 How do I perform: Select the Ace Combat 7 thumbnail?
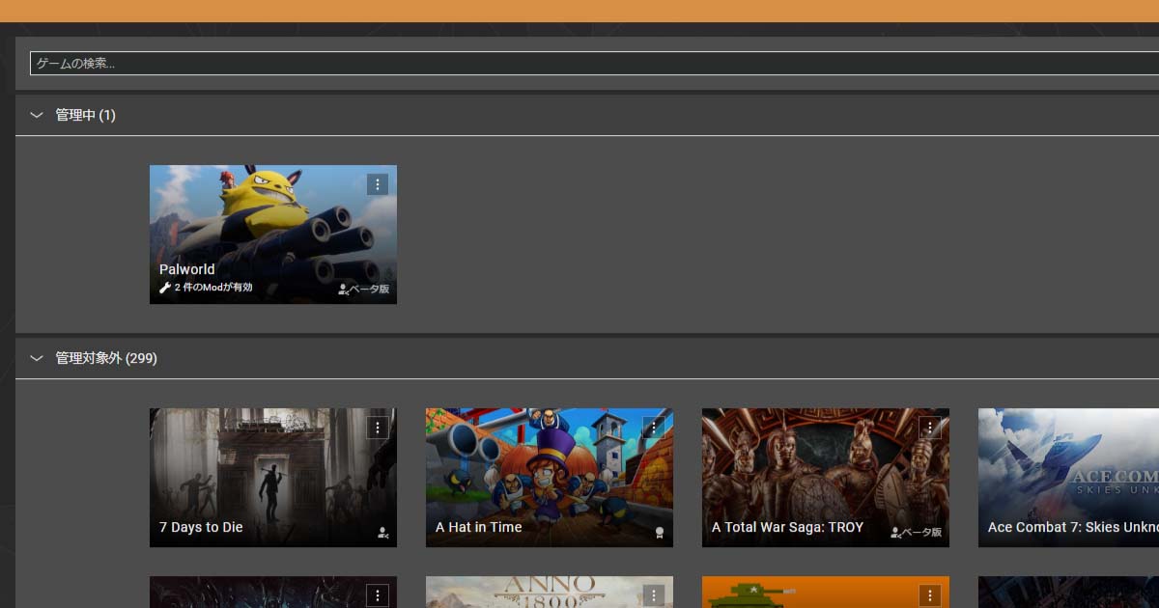point(1068,478)
